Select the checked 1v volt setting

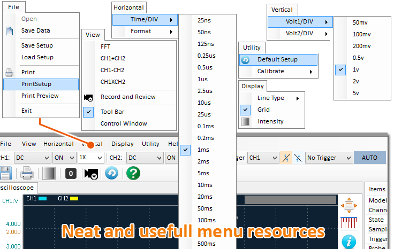pos(355,69)
